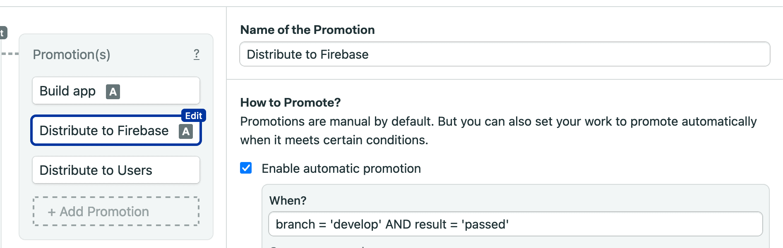Click the Name of the Promotion label
The width and height of the screenshot is (783, 248).
307,30
